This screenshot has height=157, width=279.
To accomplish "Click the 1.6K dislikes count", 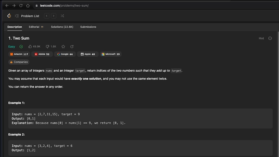I will click(53, 47).
